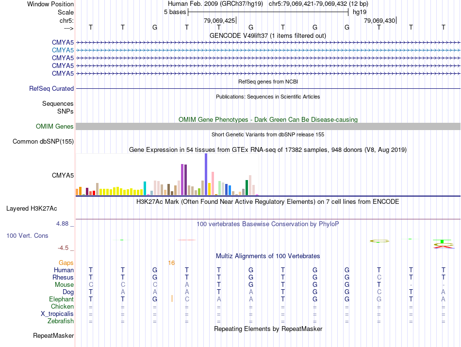Click the RepeatMasker track label
461x347 pixels.
53,335
